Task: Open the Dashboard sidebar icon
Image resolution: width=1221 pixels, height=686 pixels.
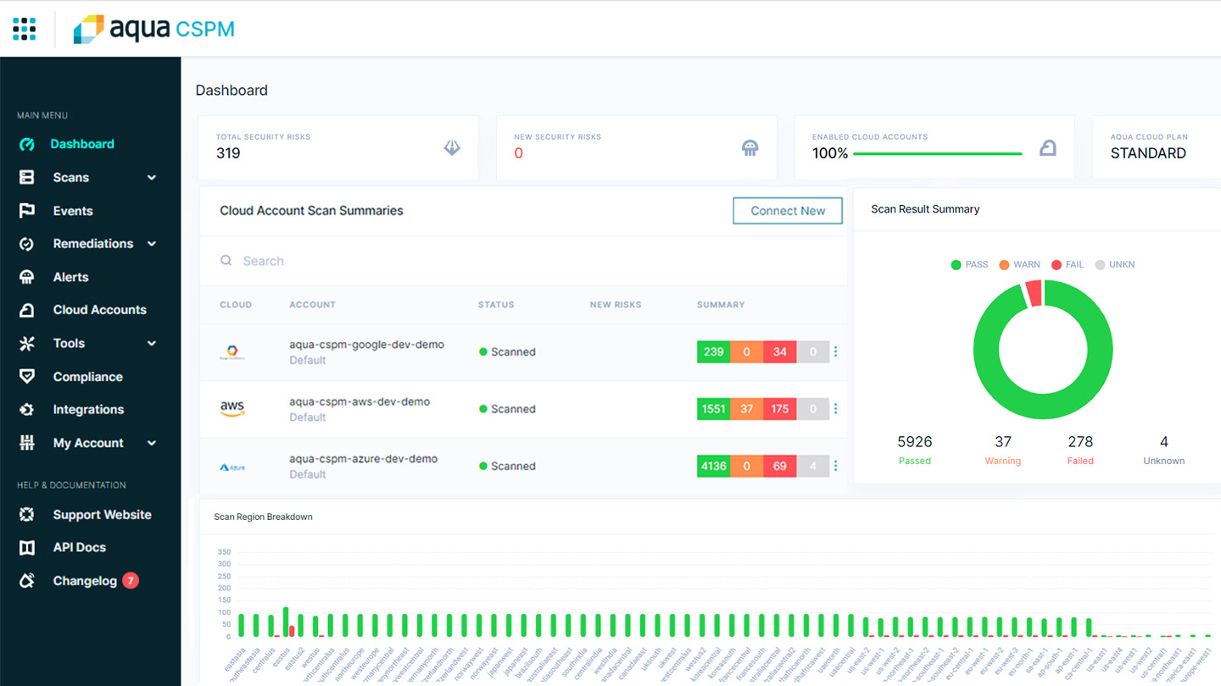Action: [27, 144]
